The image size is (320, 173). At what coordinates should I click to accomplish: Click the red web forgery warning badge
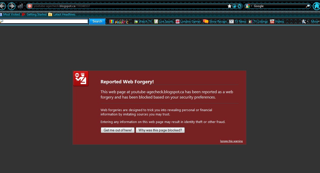(81, 79)
